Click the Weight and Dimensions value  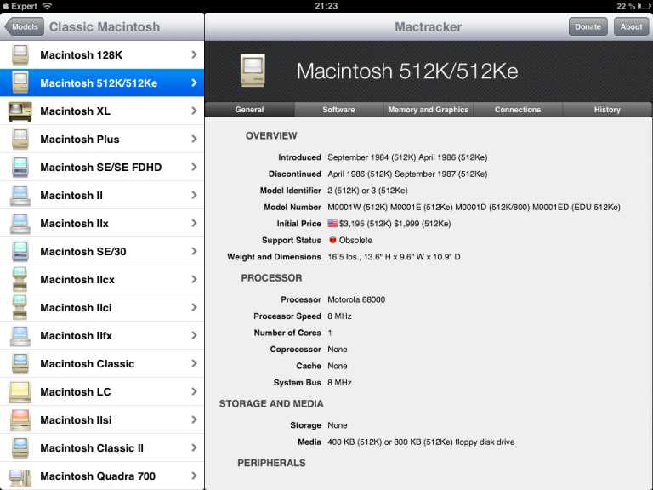pyautogui.click(x=394, y=257)
